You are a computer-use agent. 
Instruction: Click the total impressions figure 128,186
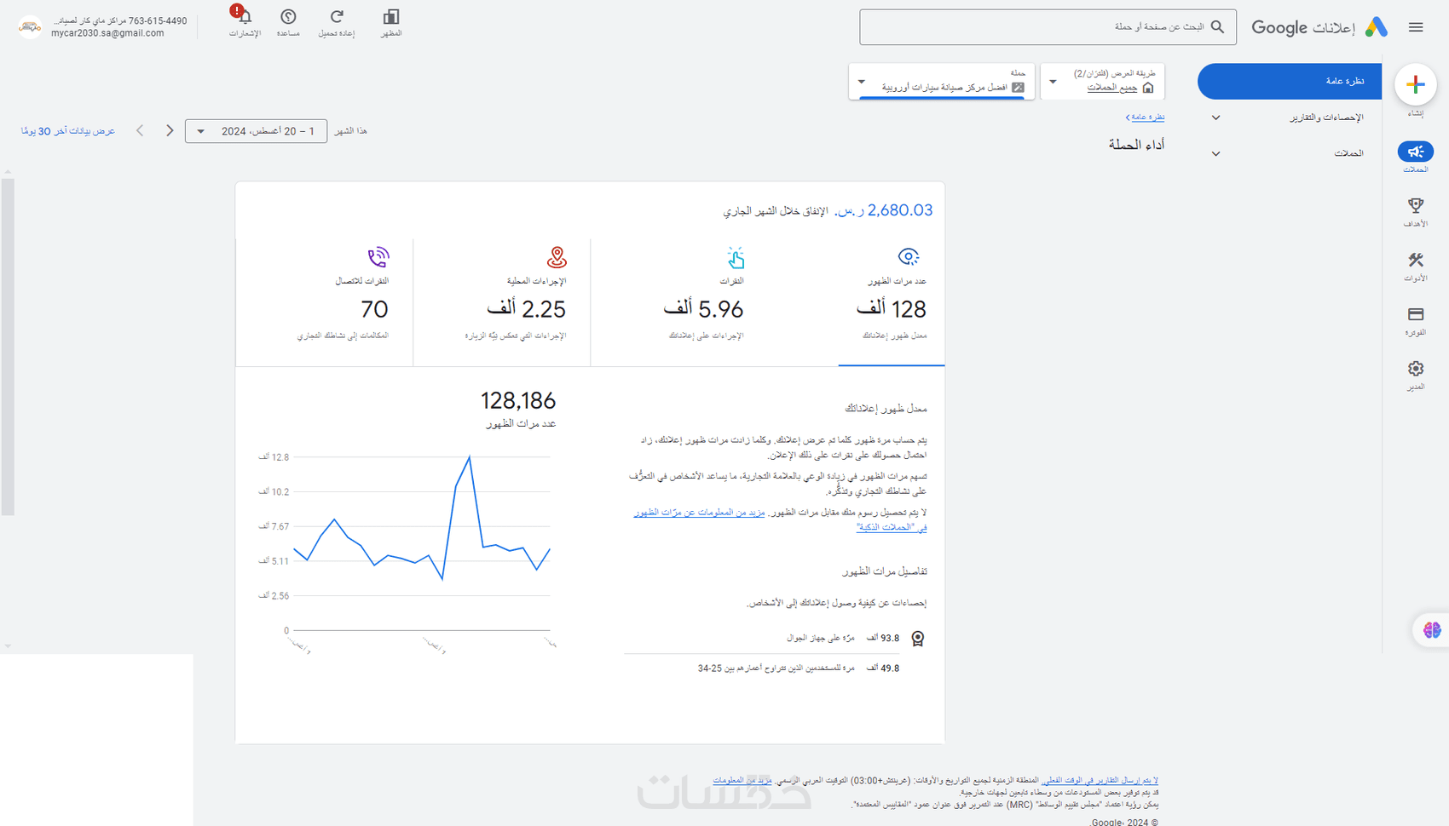[x=518, y=400]
